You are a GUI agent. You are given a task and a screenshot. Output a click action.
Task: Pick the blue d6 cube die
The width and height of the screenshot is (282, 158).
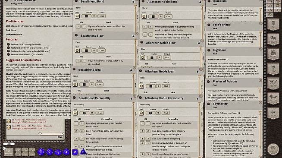[x=75, y=152]
